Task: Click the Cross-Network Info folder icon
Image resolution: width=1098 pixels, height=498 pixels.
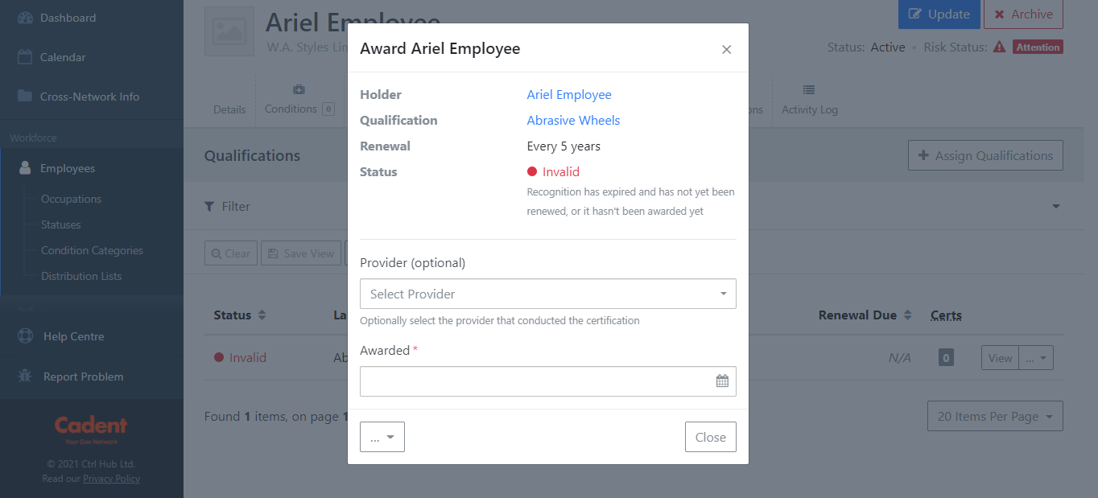Action: click(x=25, y=97)
